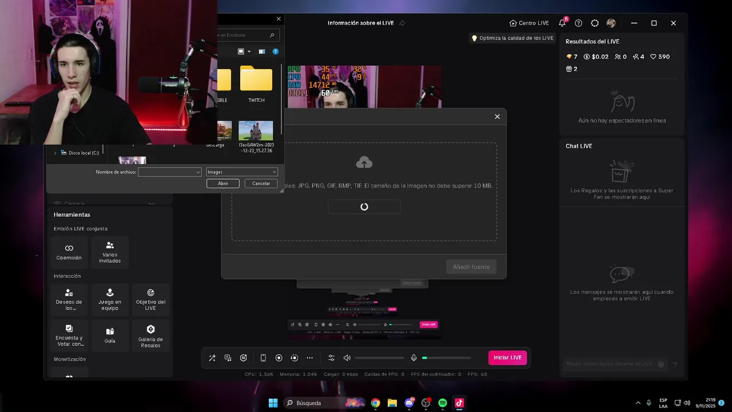Click the gift box count 2

(571, 69)
